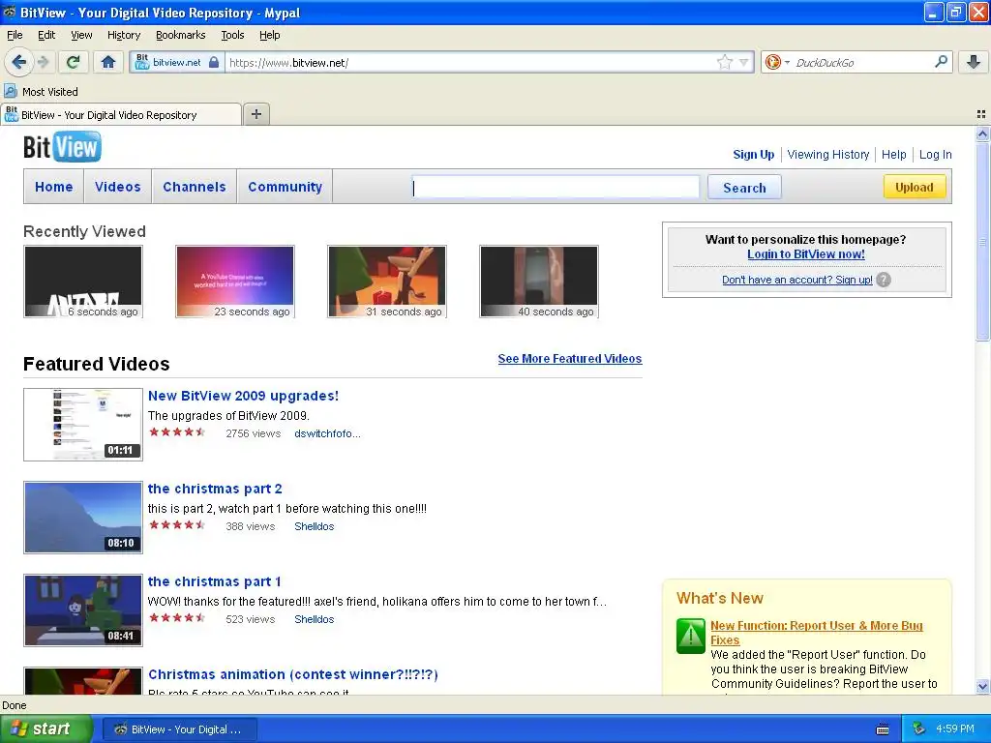
Task: Open the DuckDuckGo search engine selector
Action: [777, 62]
